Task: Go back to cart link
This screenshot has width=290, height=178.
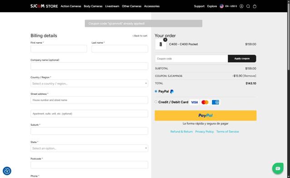Action: 140,36
